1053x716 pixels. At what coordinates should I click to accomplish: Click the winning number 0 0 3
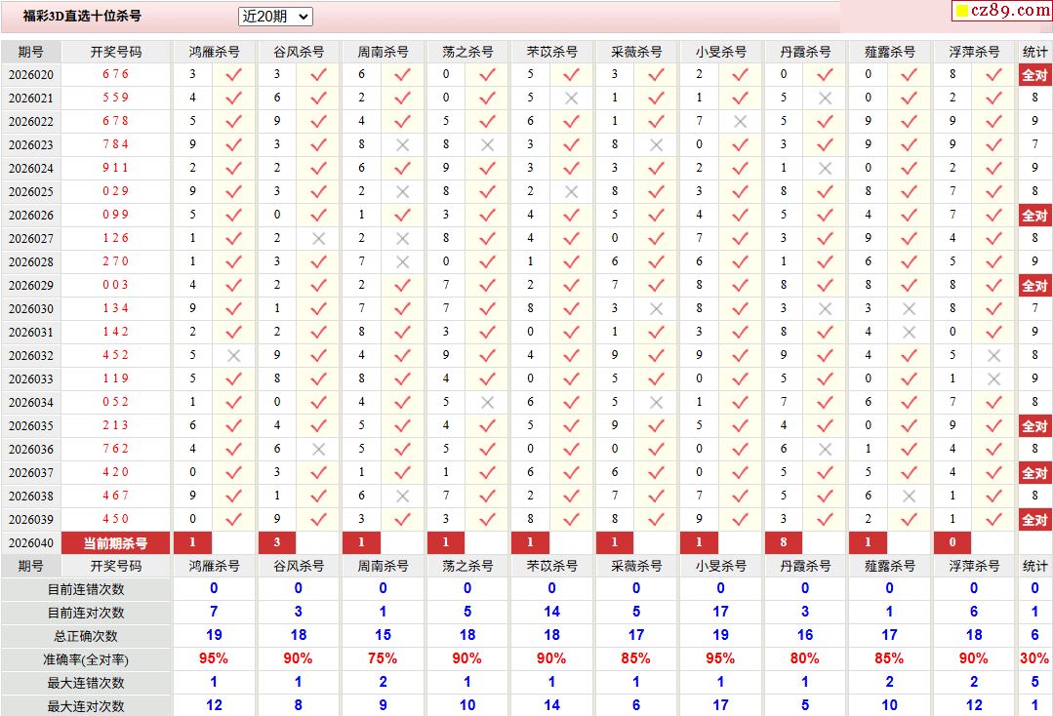(115, 285)
